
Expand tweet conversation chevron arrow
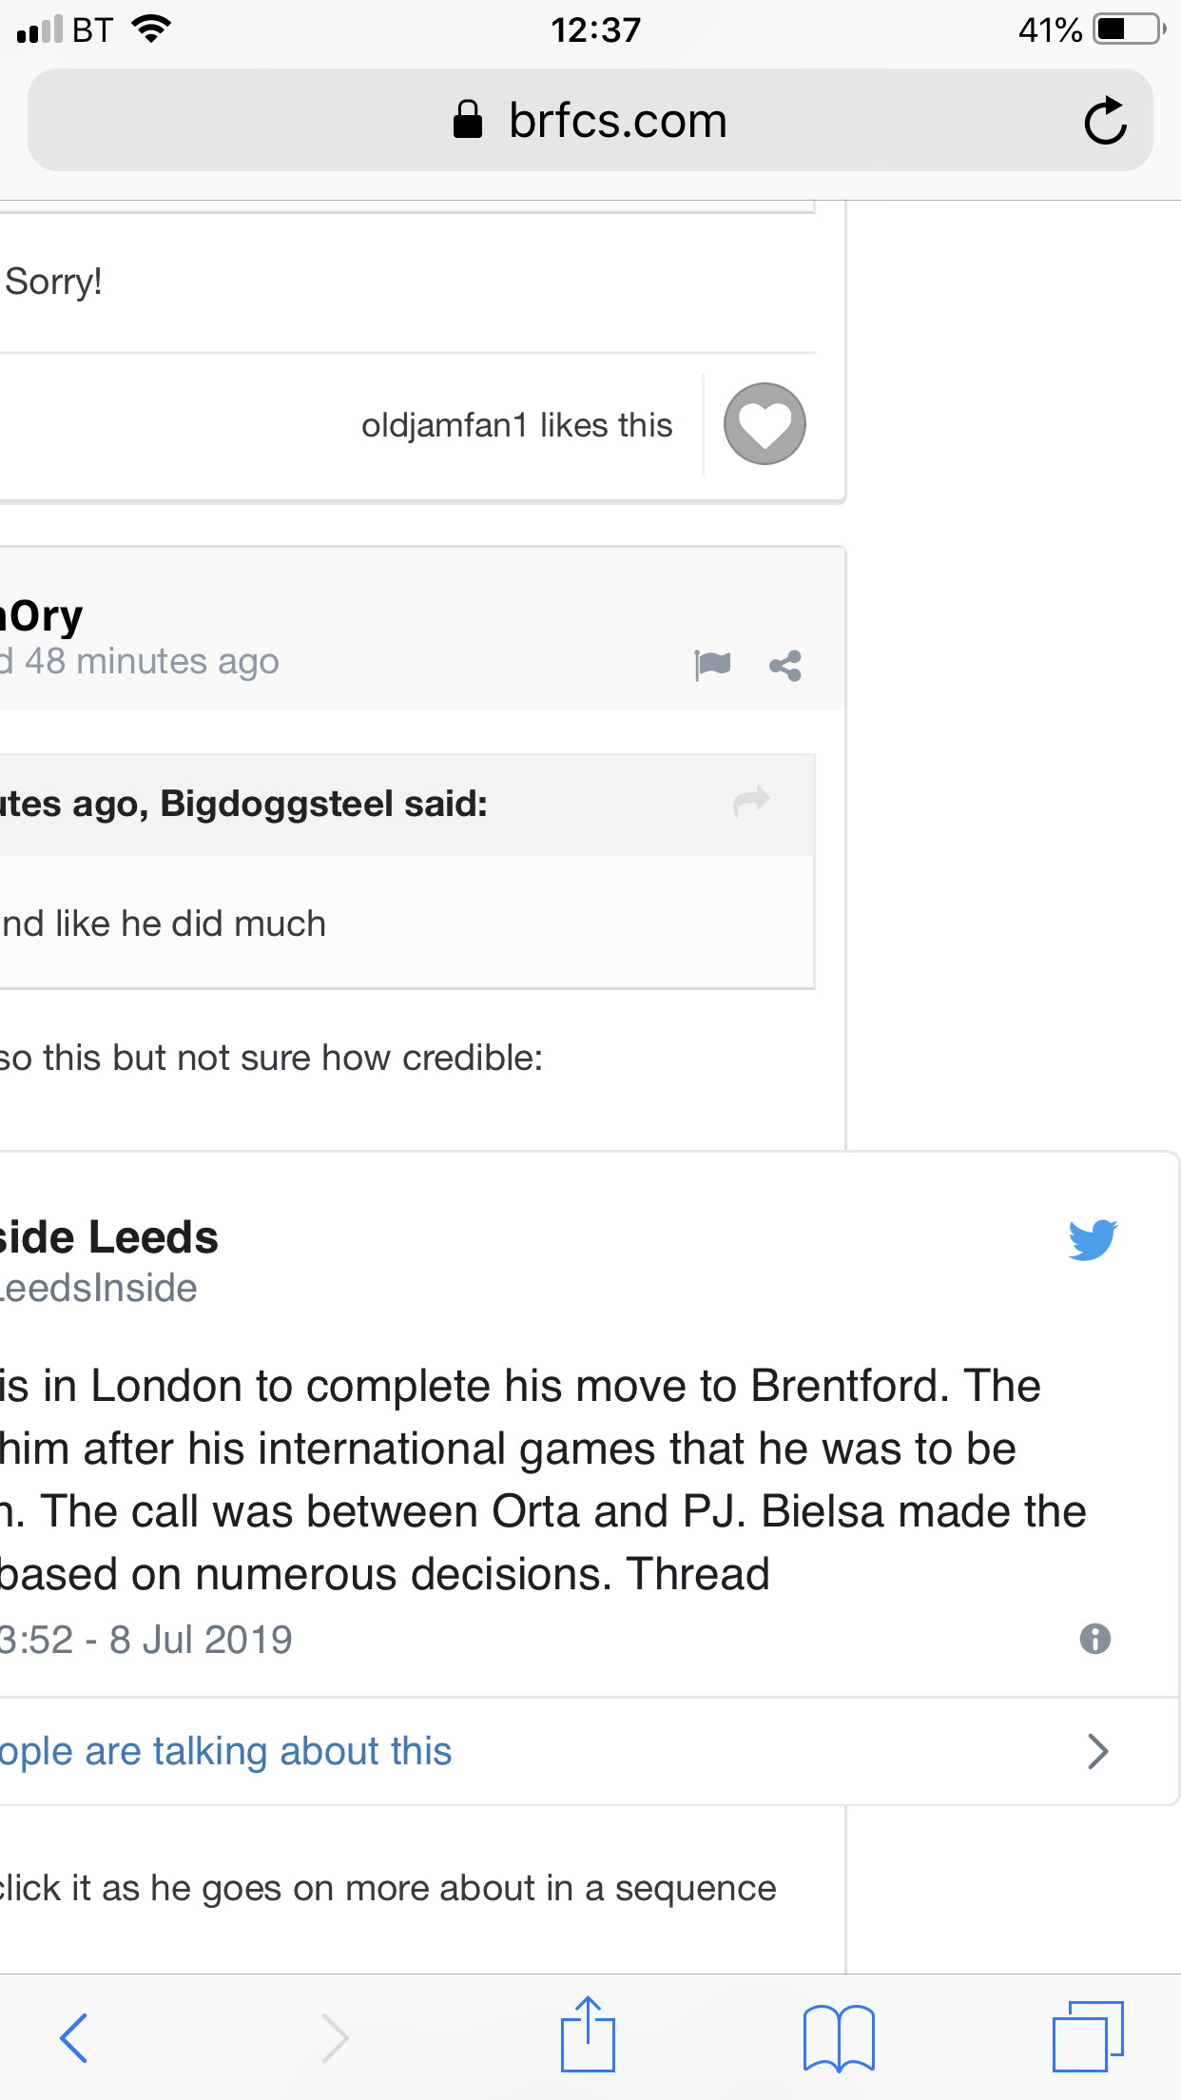(x=1097, y=1751)
